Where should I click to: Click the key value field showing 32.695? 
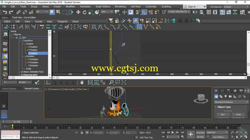tap(25, 82)
